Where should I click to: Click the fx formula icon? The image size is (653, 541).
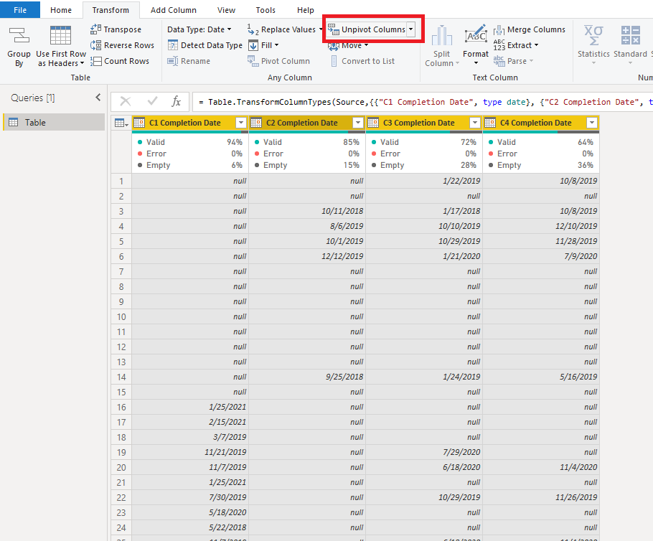[176, 101]
